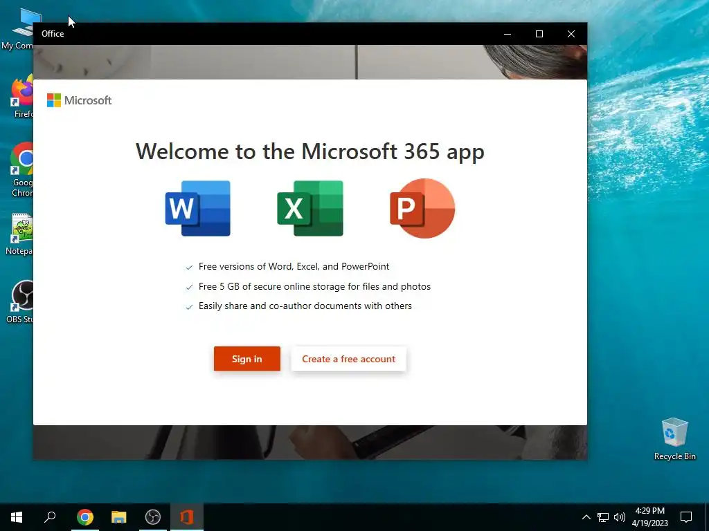Click the Word app icon
The image size is (709, 531).
[x=197, y=208]
